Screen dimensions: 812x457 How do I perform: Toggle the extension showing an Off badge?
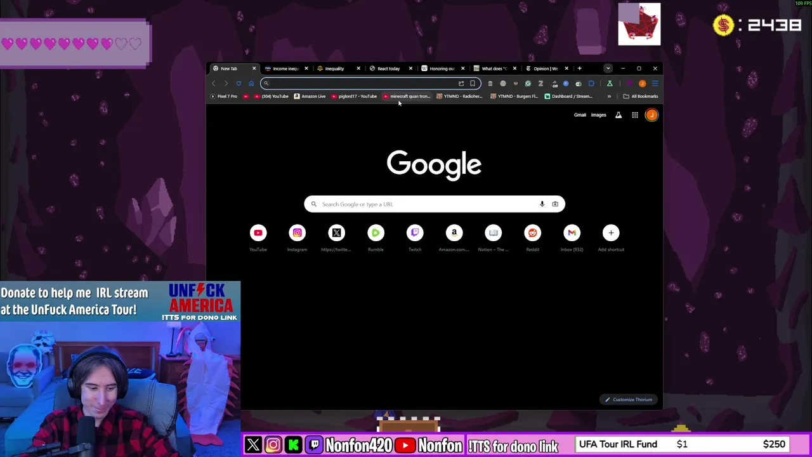(554, 84)
